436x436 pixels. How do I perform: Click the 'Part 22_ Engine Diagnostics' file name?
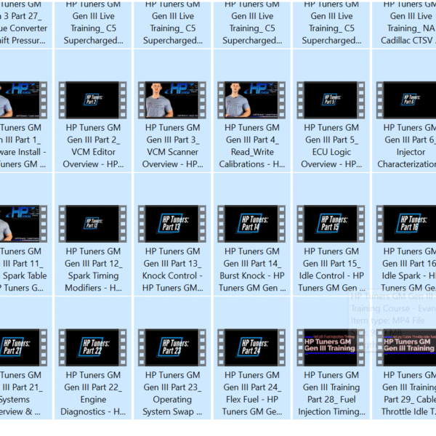pos(93,393)
